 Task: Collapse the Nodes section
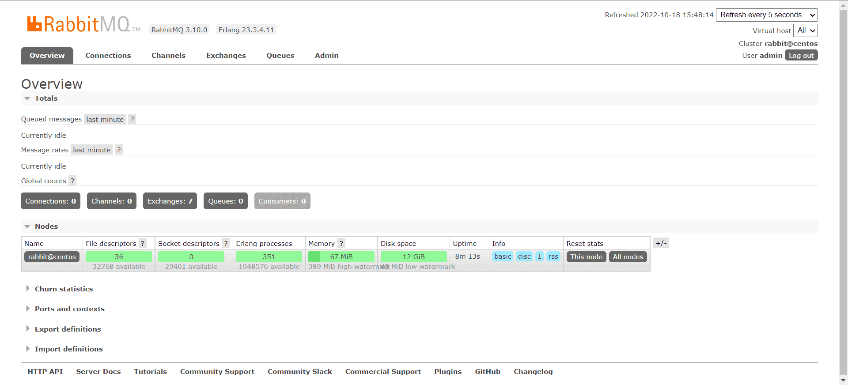tap(46, 226)
